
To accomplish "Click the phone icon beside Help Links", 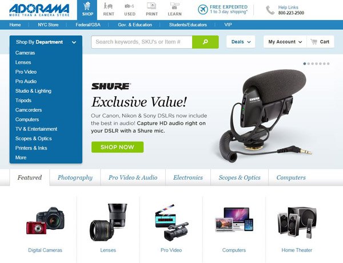I will point(270,10).
